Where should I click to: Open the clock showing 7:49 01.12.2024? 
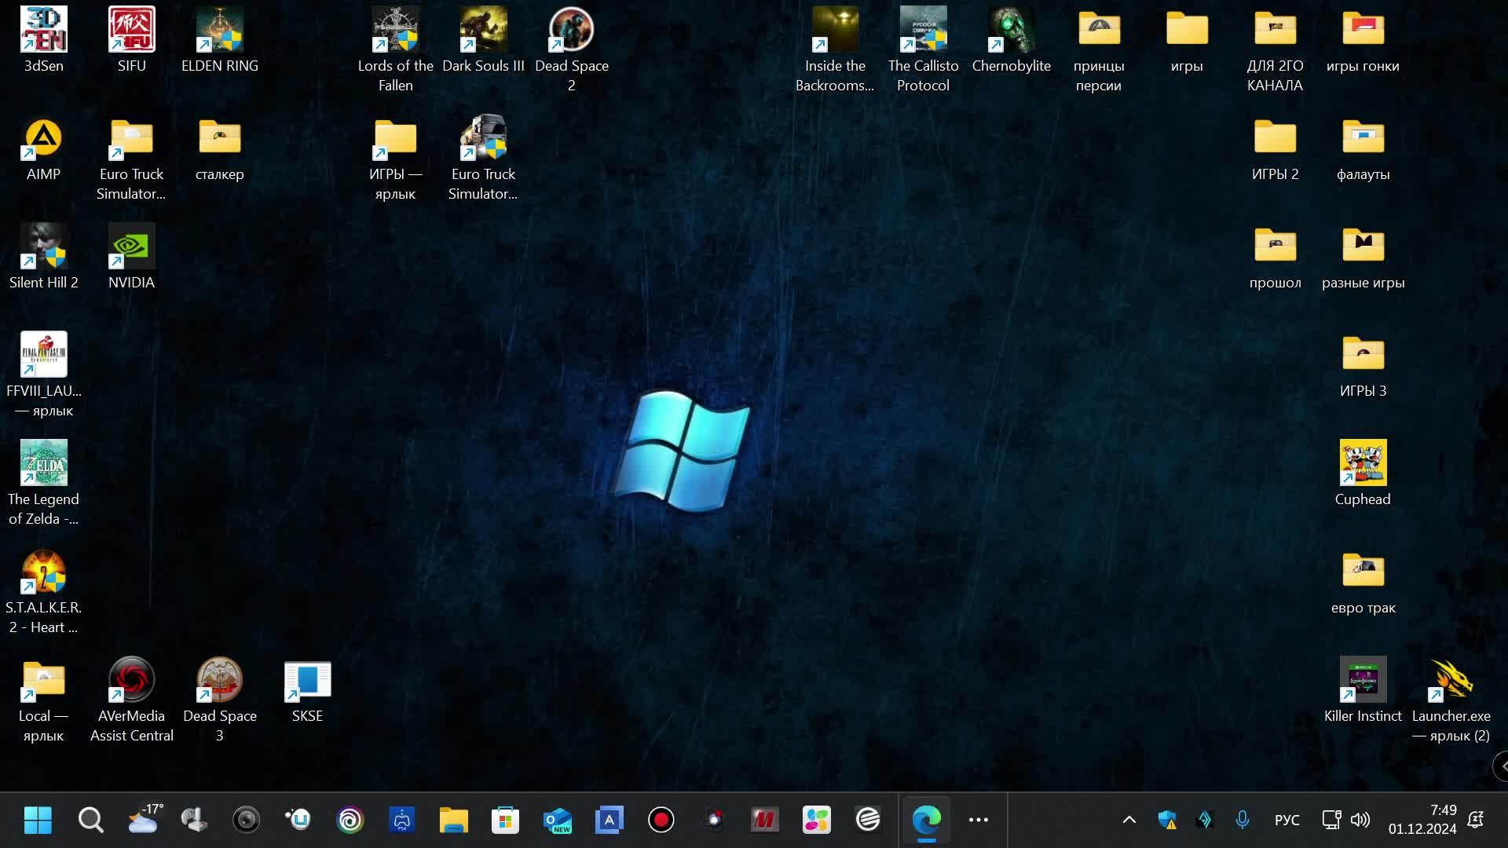1422,820
